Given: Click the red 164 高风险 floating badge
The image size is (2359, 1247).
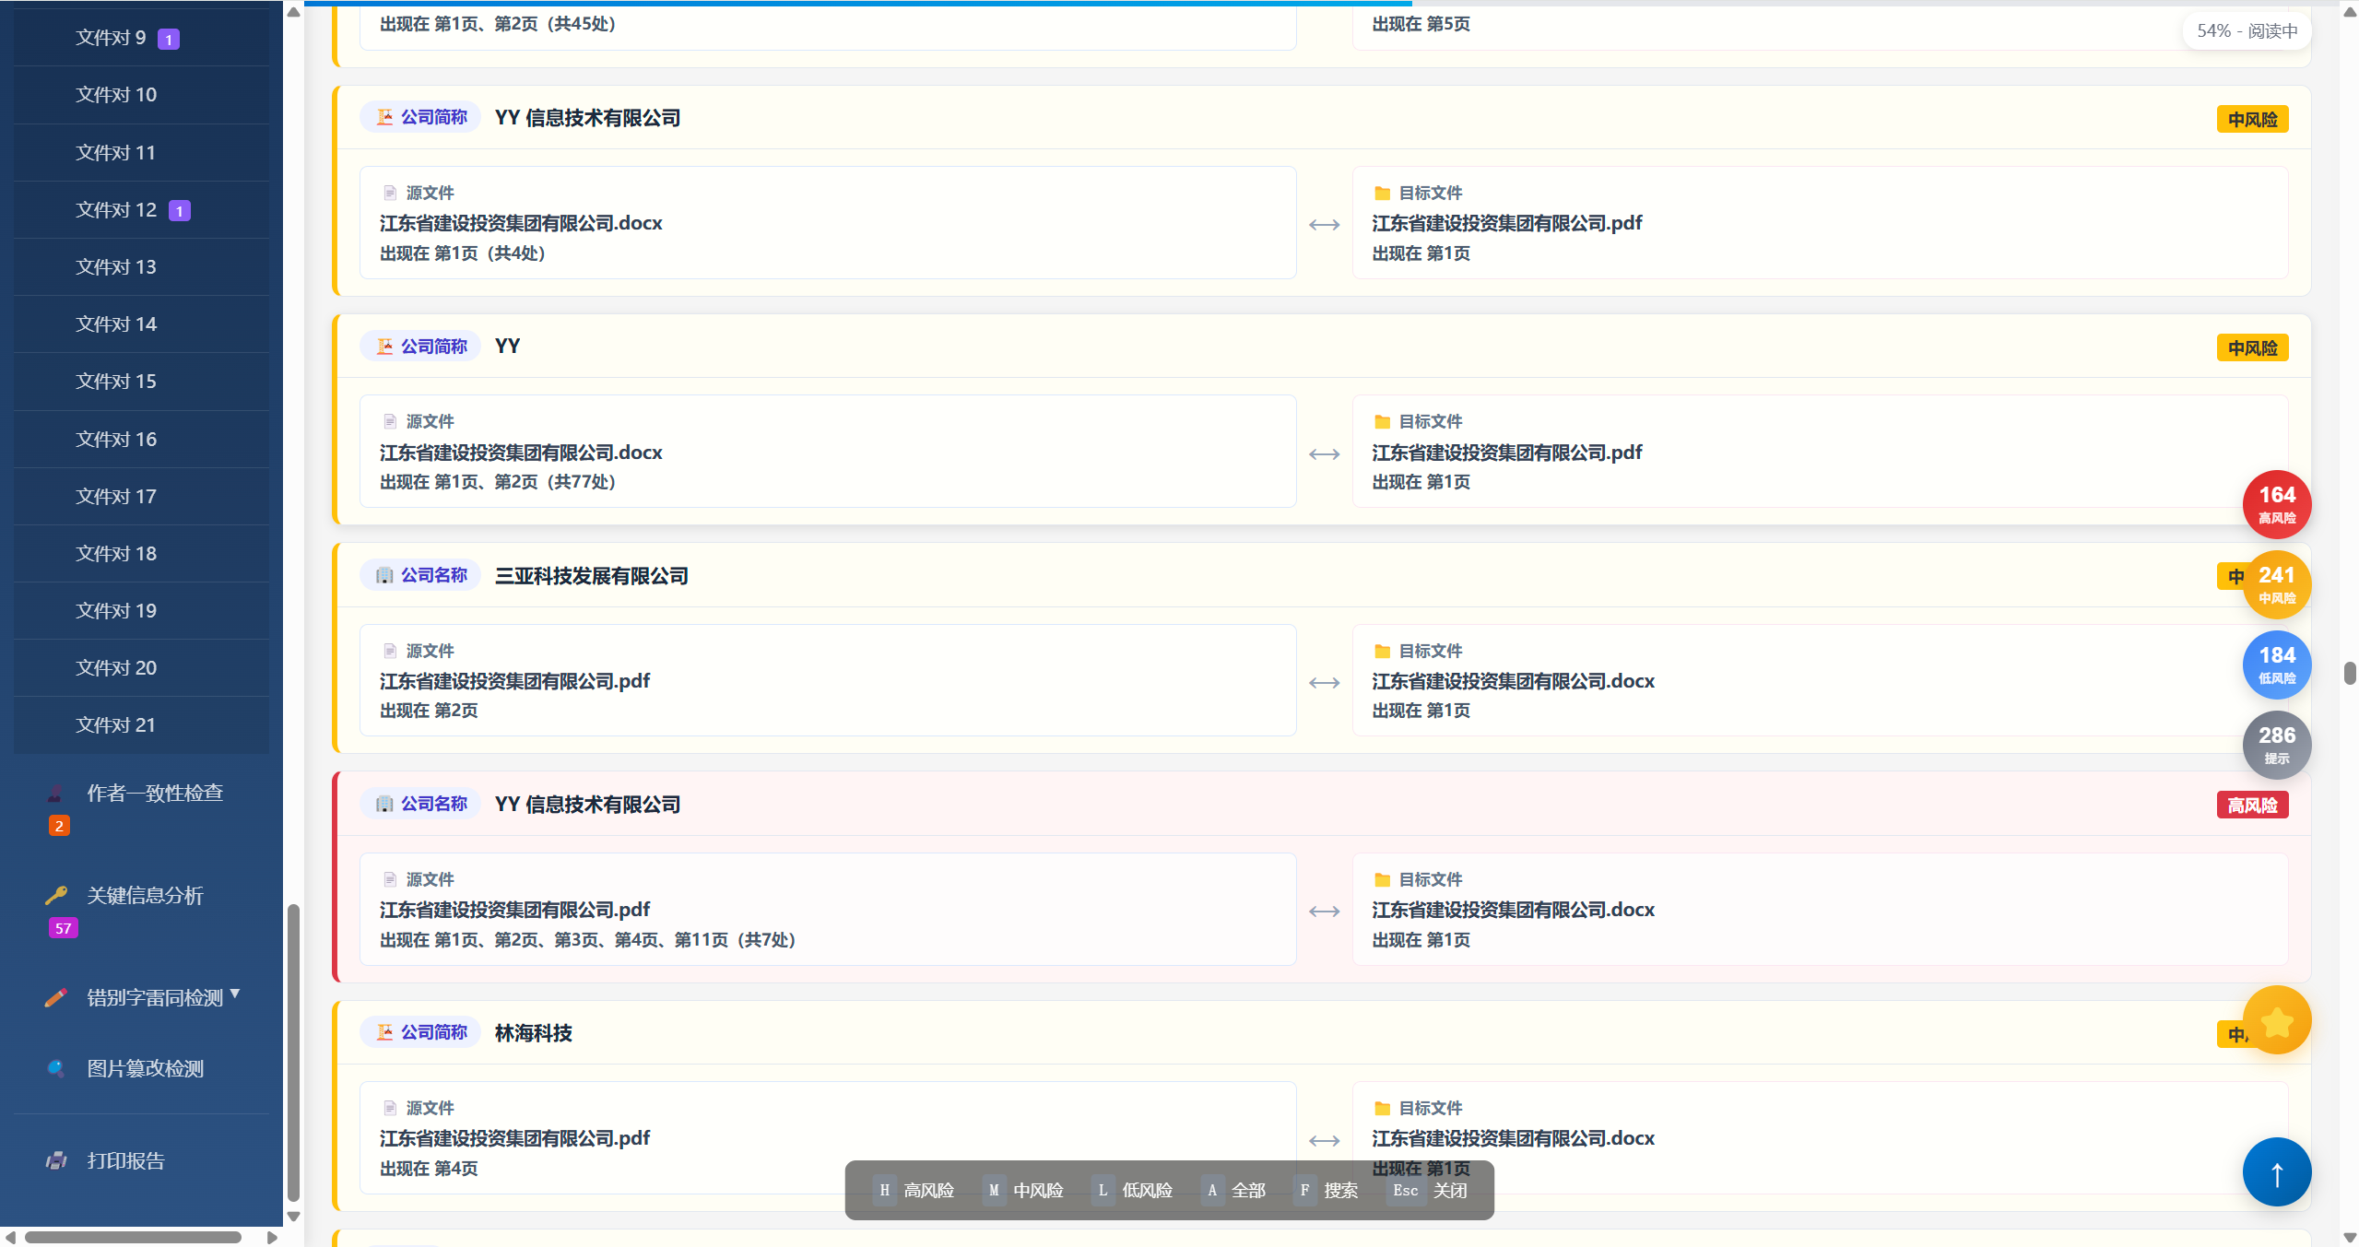Looking at the screenshot, I should coord(2276,504).
